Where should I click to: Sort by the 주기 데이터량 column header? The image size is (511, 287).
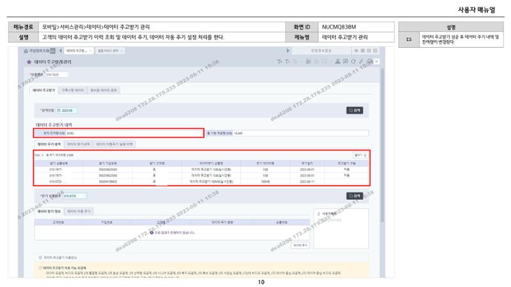(265, 163)
